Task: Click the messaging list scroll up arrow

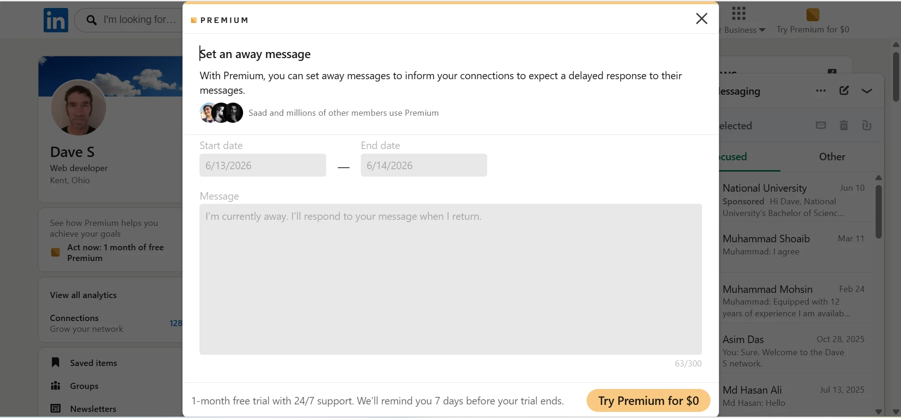Action: coord(878,178)
